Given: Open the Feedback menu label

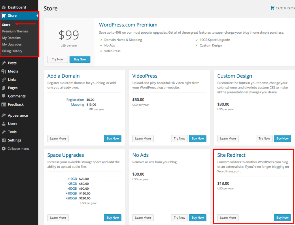Looking at the screenshot, I should [x=16, y=105].
